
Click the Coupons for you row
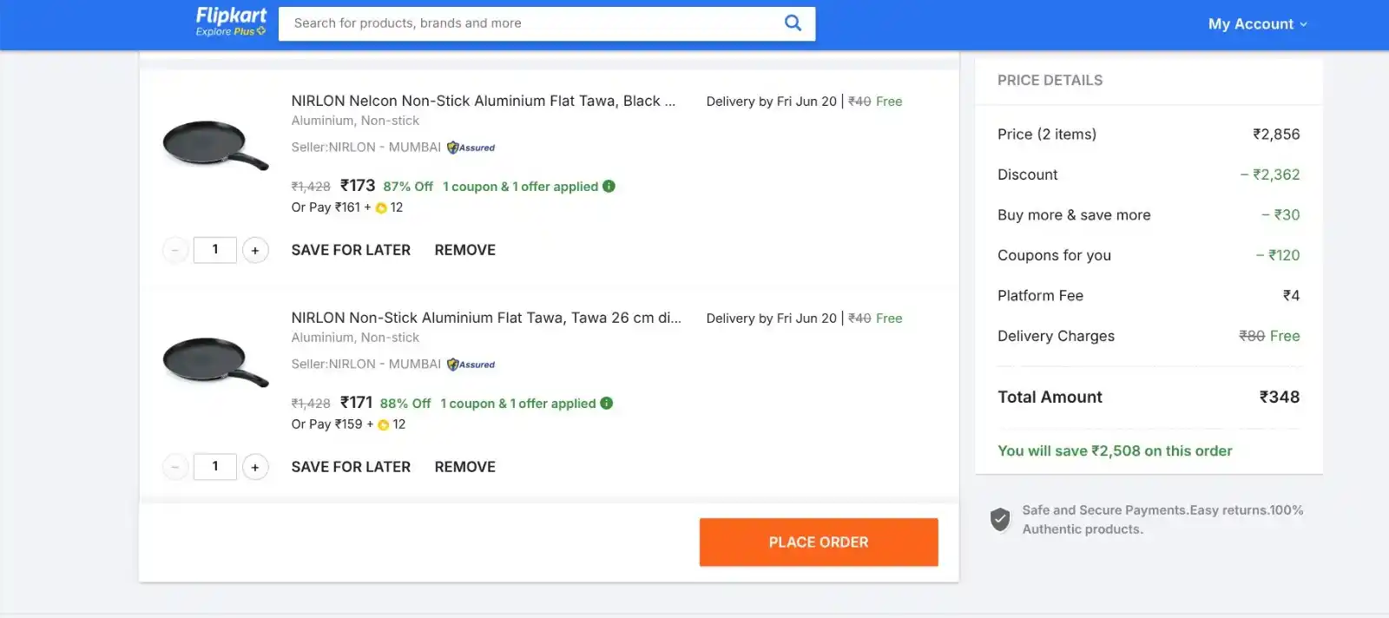1149,255
